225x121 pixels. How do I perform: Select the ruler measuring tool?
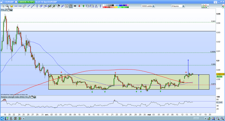point(24,6)
